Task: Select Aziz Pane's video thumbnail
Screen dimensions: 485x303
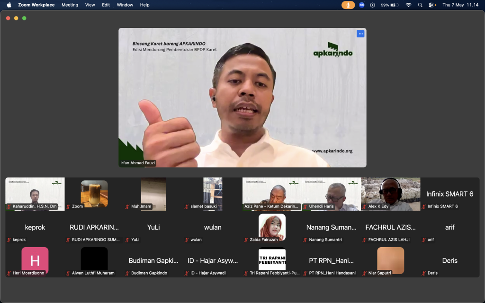Action: tap(272, 194)
